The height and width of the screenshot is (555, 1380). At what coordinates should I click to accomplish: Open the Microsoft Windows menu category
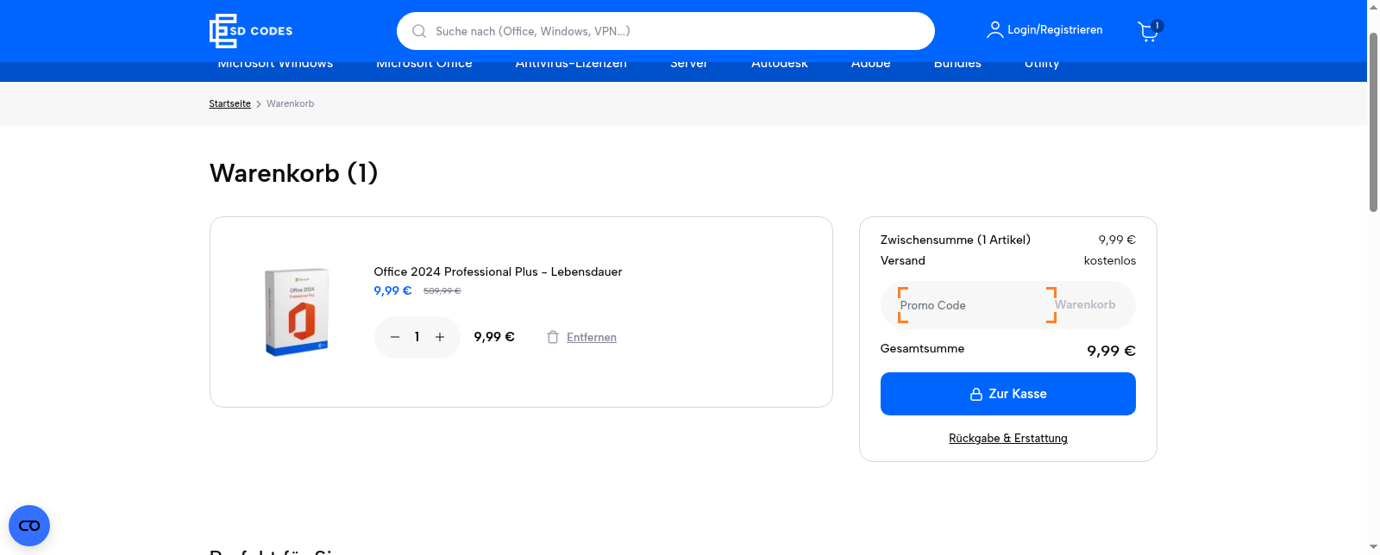(x=275, y=65)
